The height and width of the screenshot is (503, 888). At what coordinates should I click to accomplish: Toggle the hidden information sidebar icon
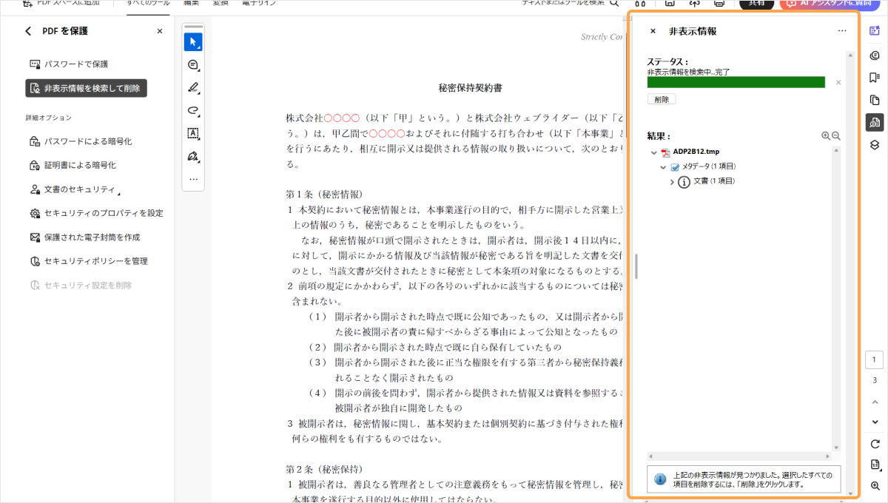(875, 123)
